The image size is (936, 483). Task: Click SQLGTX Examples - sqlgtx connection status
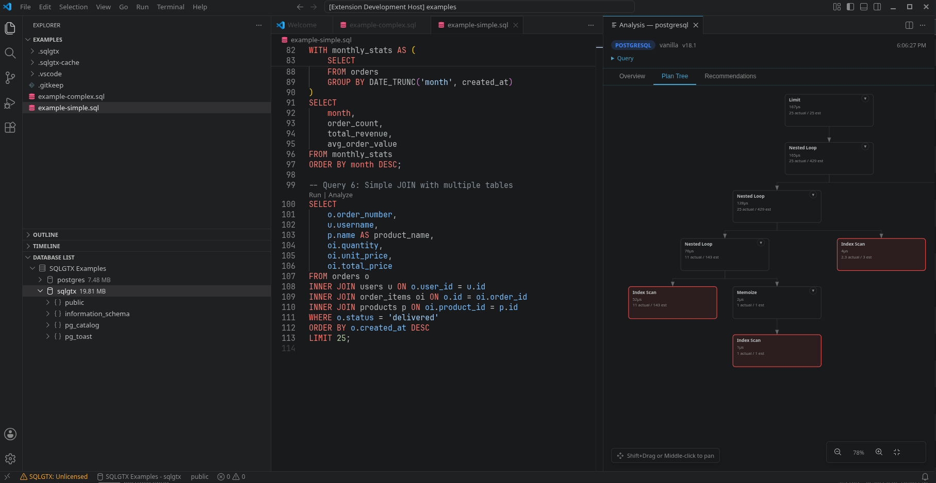point(139,477)
